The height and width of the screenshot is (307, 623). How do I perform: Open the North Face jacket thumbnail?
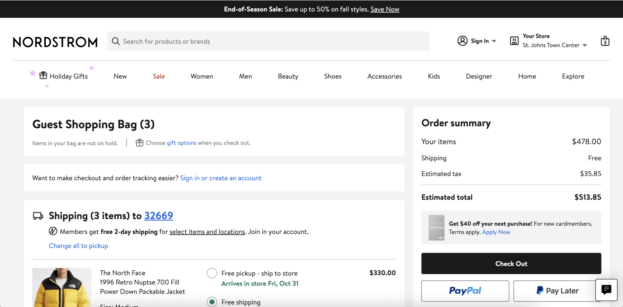pyautogui.click(x=62, y=287)
